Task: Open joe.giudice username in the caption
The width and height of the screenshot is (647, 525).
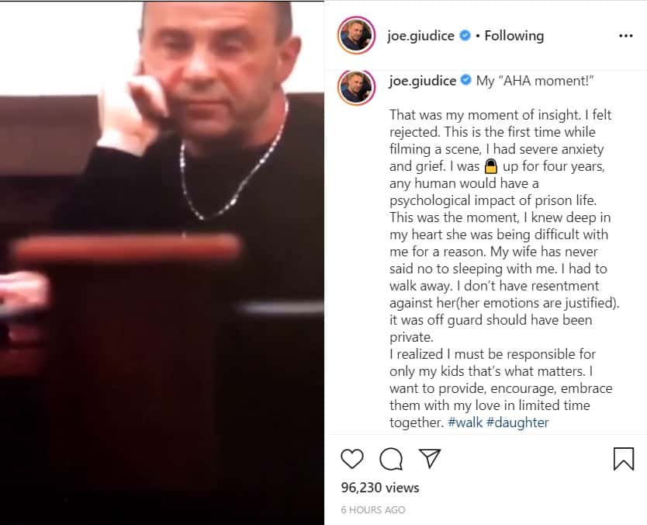Action: click(423, 81)
